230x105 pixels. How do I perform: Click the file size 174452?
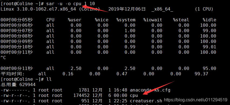(x=81, y=96)
